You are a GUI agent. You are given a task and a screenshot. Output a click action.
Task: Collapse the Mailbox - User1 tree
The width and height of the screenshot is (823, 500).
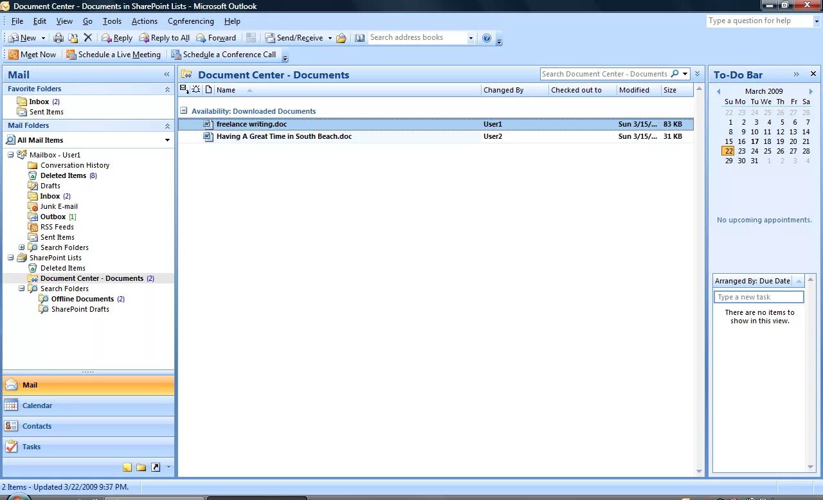[x=11, y=155]
